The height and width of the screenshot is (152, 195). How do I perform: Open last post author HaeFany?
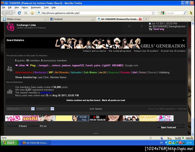tap(159, 29)
